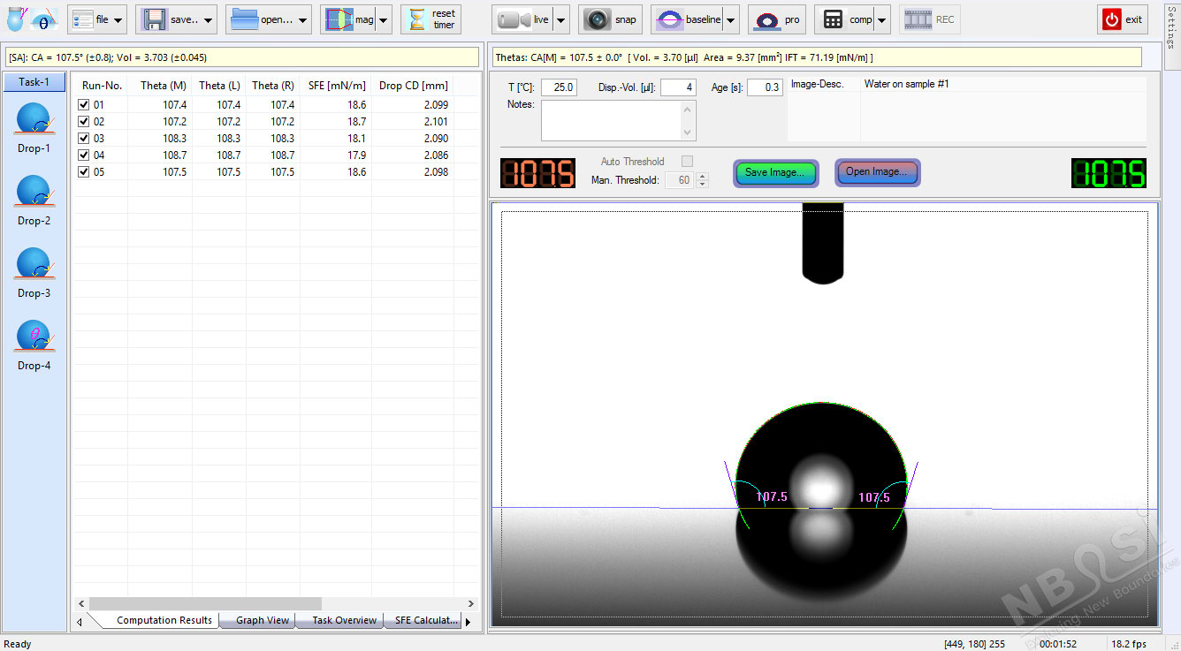Uncheck run 03 in results table
The width and height of the screenshot is (1181, 651).
[x=85, y=138]
